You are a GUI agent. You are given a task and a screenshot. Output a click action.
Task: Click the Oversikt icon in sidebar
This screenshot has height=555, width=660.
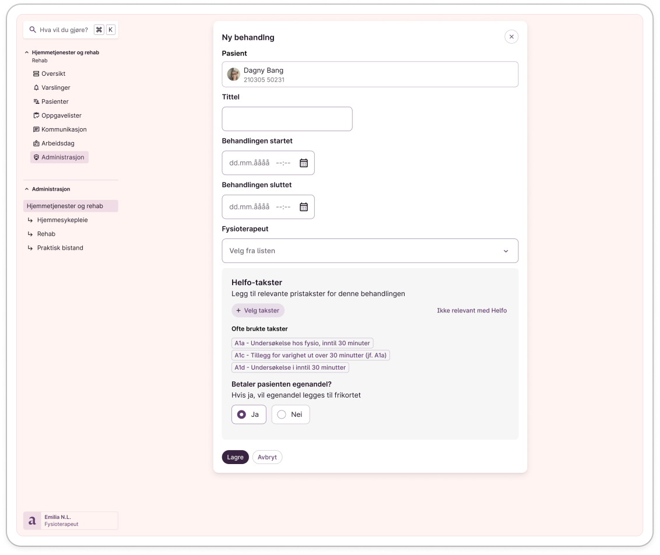pos(36,74)
